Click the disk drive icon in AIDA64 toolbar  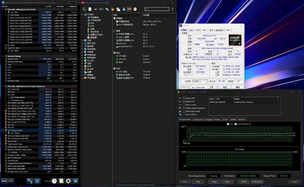pyautogui.click(x=95, y=9)
